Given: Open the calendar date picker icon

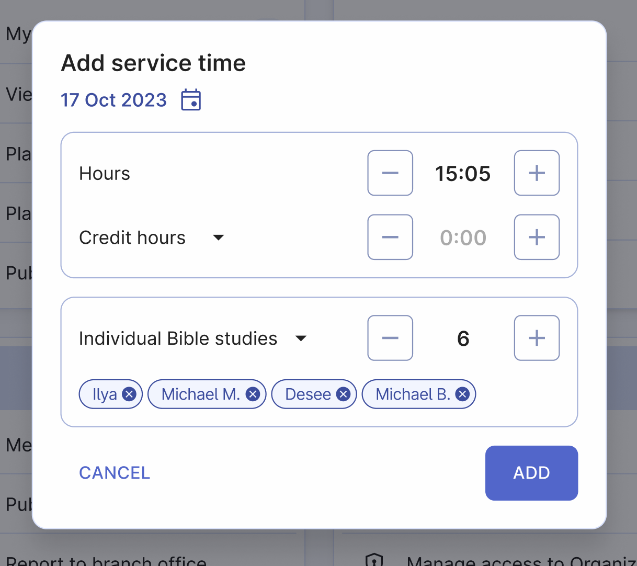Looking at the screenshot, I should tap(191, 100).
